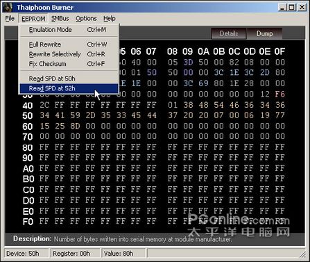The height and width of the screenshot is (262, 310).
Task: Select byte 2D in the second row
Action: point(265,72)
